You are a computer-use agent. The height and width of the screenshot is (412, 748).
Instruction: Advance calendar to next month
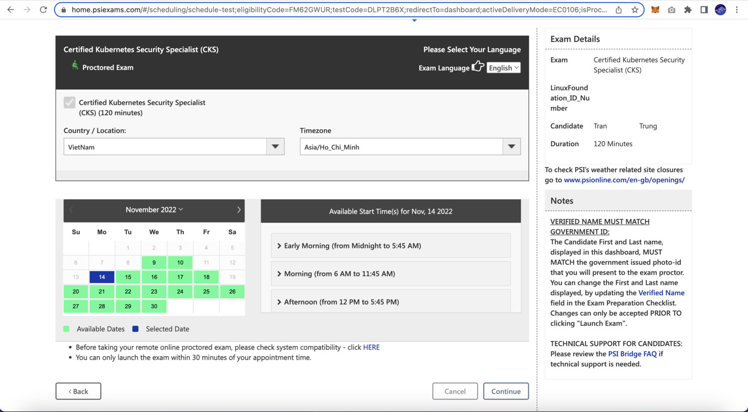[x=239, y=210]
